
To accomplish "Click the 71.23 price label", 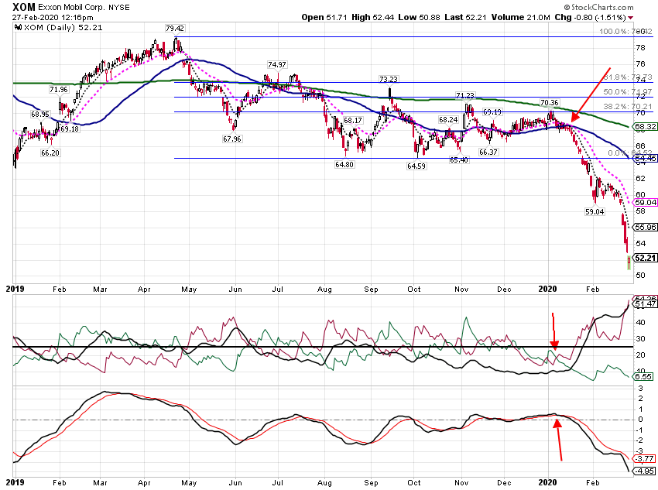I will (465, 96).
